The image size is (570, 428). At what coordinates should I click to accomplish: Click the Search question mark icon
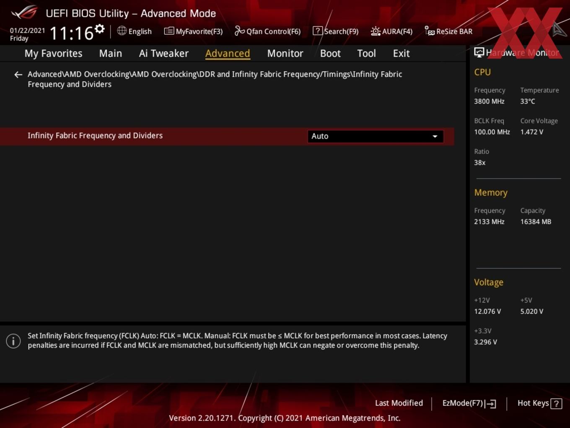(x=318, y=31)
